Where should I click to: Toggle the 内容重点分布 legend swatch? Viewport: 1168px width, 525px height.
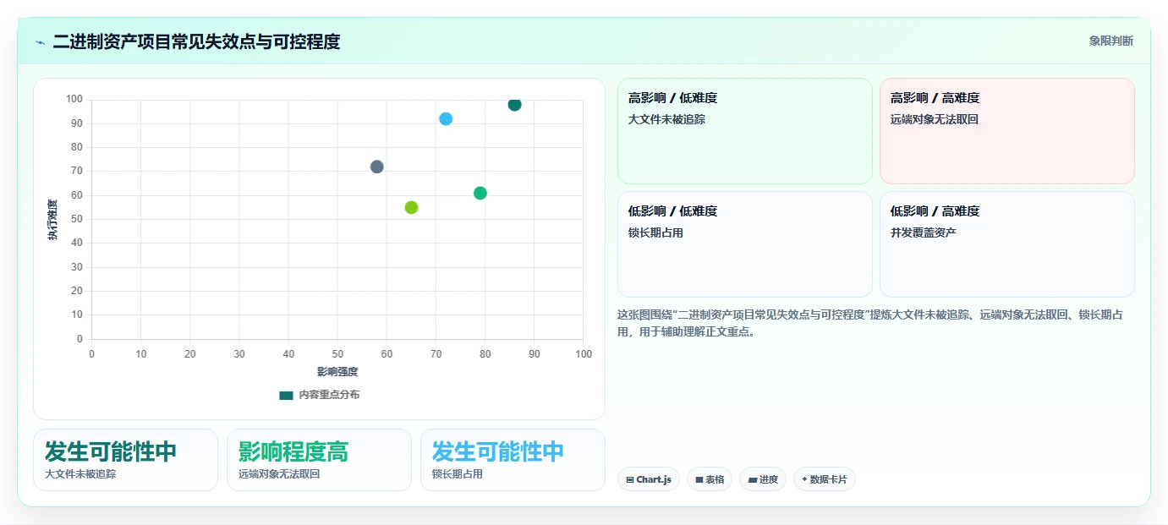[x=286, y=395]
